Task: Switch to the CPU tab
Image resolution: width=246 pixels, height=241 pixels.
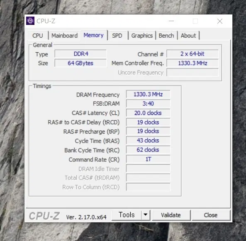Action: pos(38,36)
